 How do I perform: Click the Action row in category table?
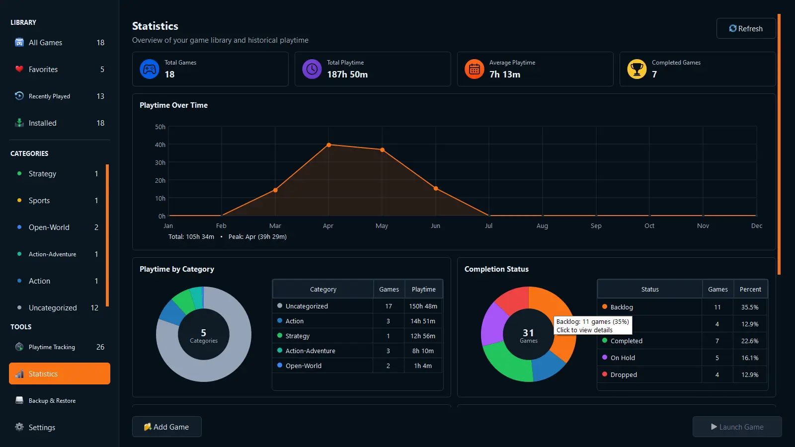pyautogui.click(x=357, y=321)
